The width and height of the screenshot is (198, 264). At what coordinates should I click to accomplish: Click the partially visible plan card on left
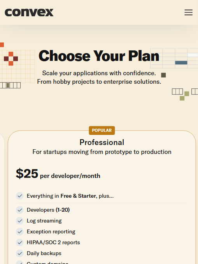pyautogui.click(x=2, y=198)
